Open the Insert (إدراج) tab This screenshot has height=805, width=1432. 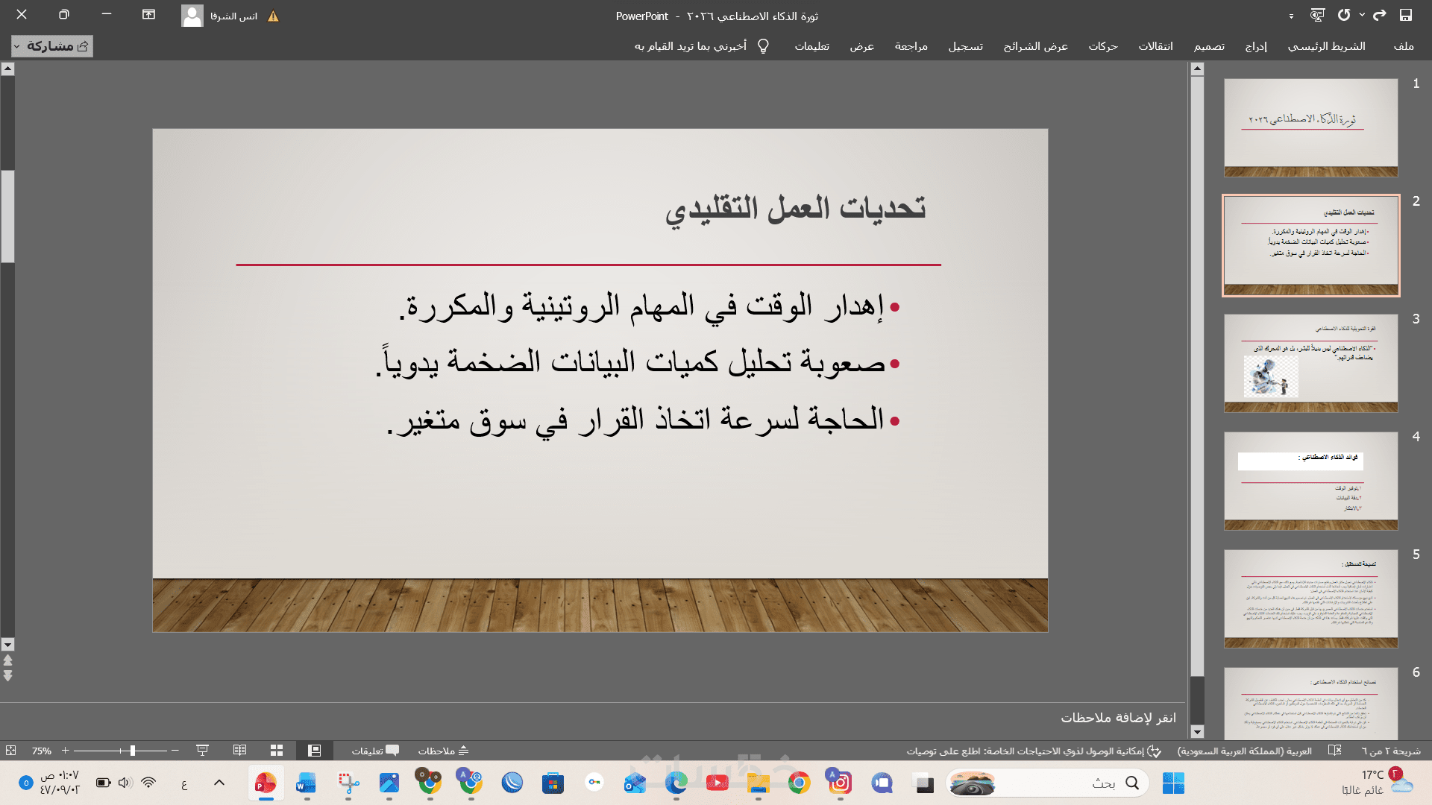click(1256, 46)
